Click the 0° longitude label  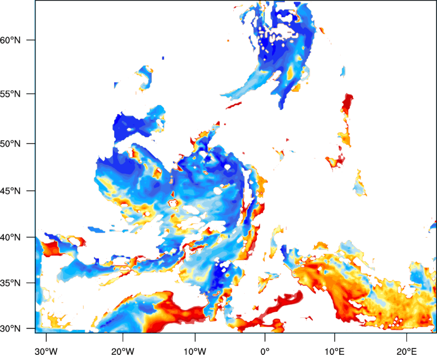point(265,351)
